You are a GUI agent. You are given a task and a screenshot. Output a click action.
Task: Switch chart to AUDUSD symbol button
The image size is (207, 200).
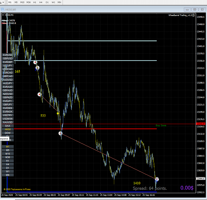tap(8, 80)
